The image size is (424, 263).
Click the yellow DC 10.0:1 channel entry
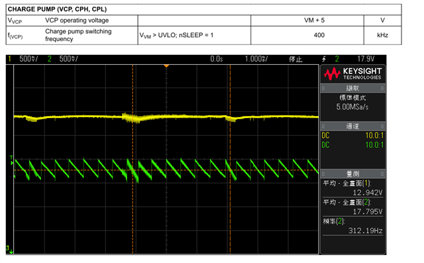coord(352,135)
